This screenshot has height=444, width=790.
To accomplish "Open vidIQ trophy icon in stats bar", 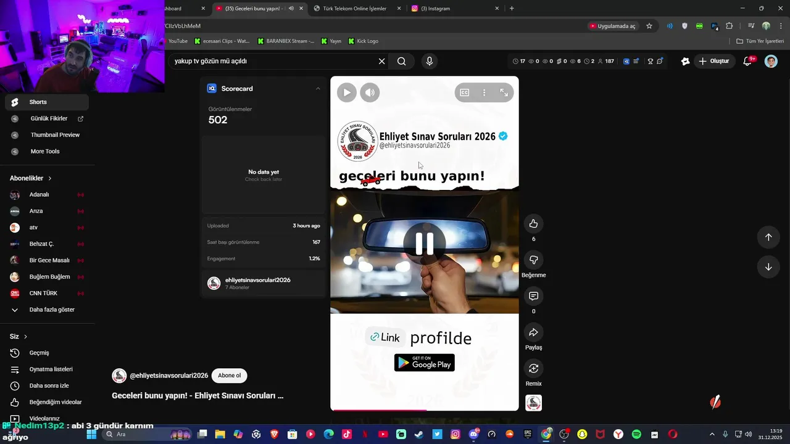I will pyautogui.click(x=650, y=61).
